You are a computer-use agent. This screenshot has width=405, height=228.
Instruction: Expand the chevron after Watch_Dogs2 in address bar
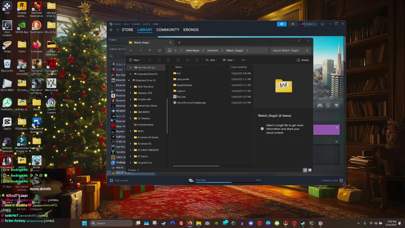pos(247,50)
